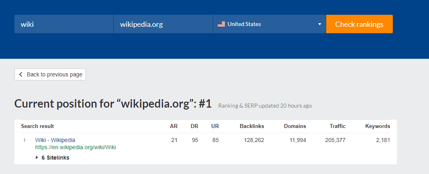The width and height of the screenshot is (429, 174).
Task: Open the Wiki - Wikipedia result link
Action: tap(55, 140)
